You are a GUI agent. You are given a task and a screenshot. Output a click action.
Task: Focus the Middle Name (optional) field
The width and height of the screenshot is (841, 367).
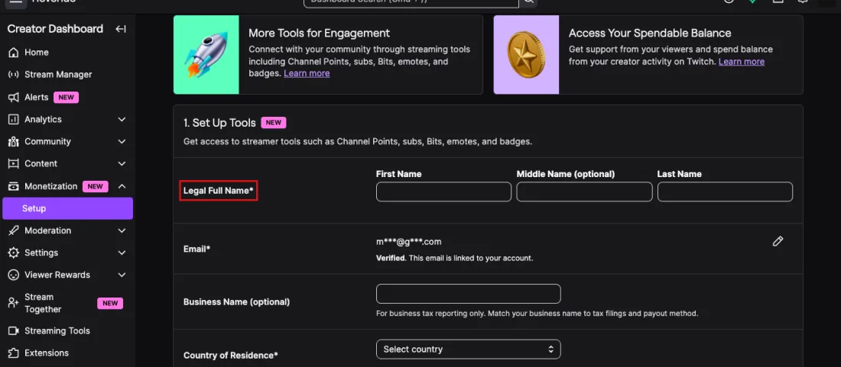pyautogui.click(x=584, y=192)
